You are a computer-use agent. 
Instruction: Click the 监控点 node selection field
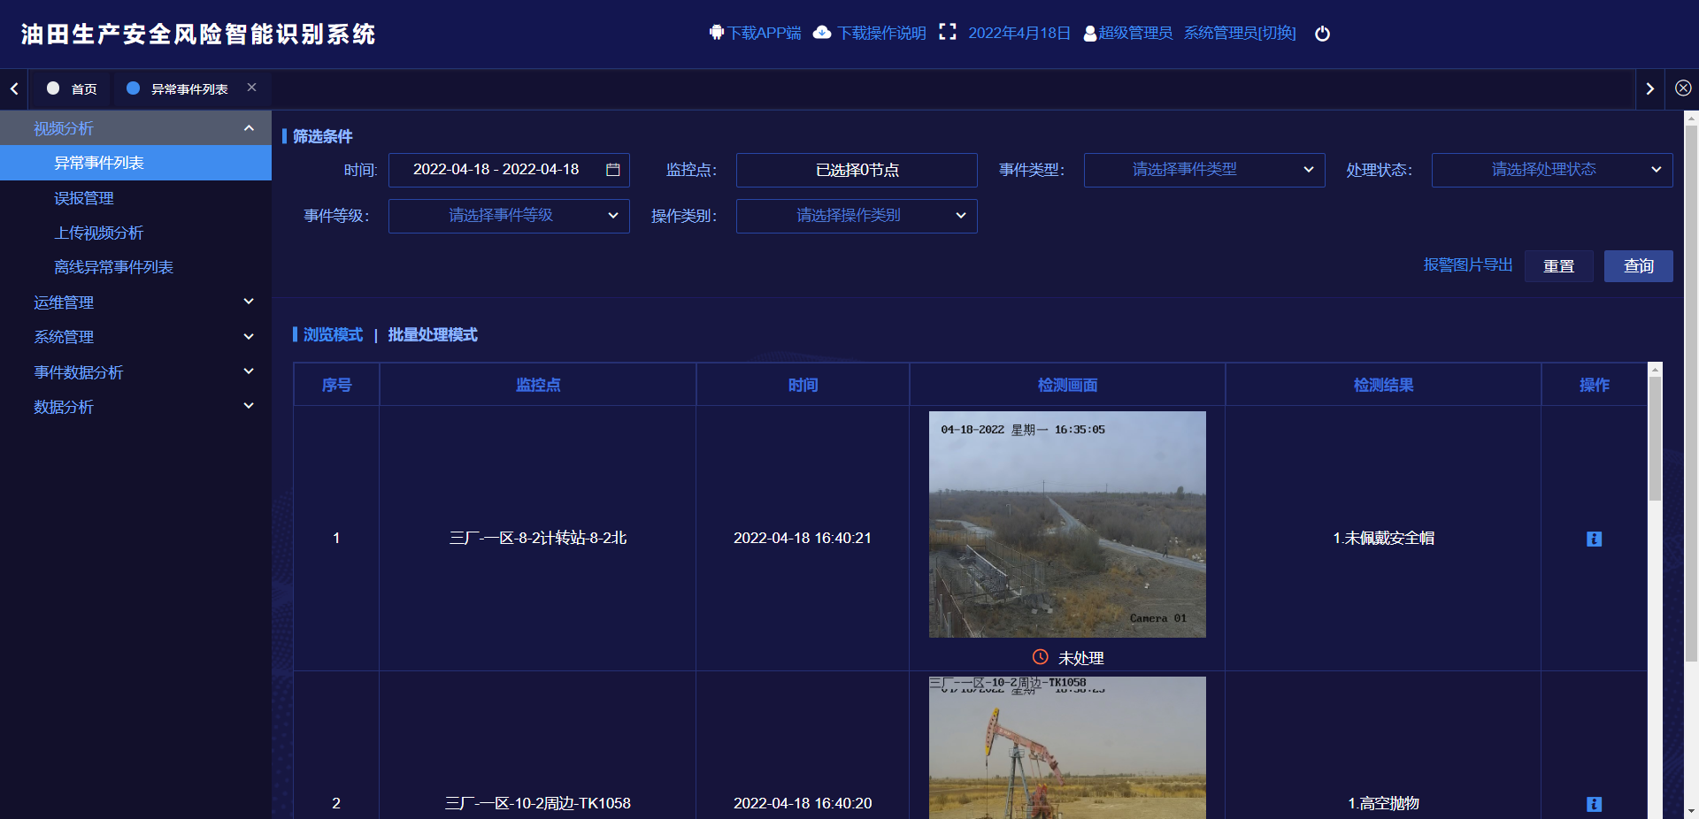[x=857, y=170]
